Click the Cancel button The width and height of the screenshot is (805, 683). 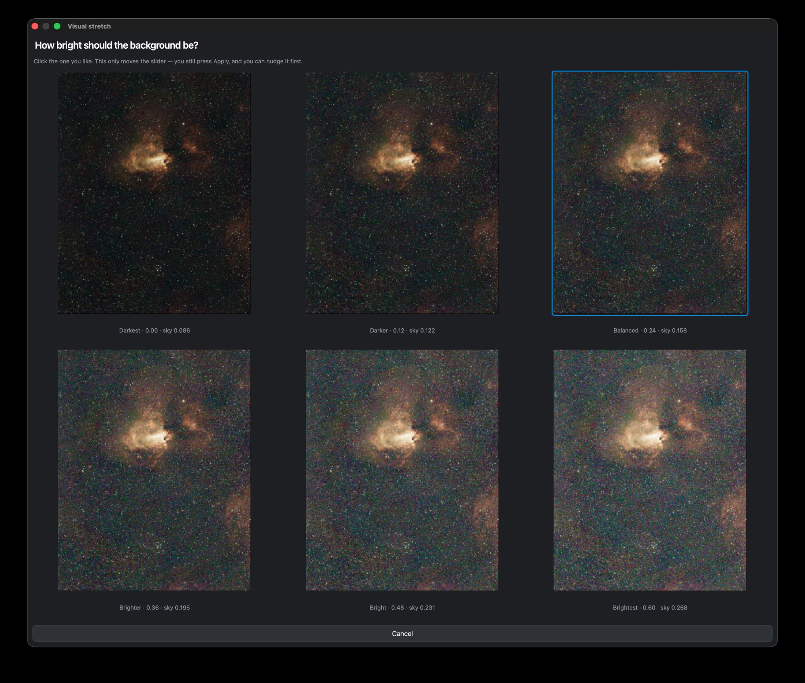pos(402,634)
